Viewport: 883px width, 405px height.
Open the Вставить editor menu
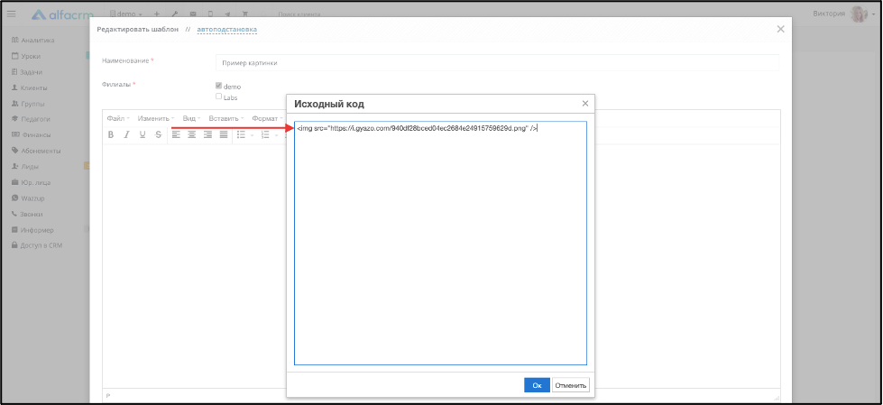(x=225, y=118)
